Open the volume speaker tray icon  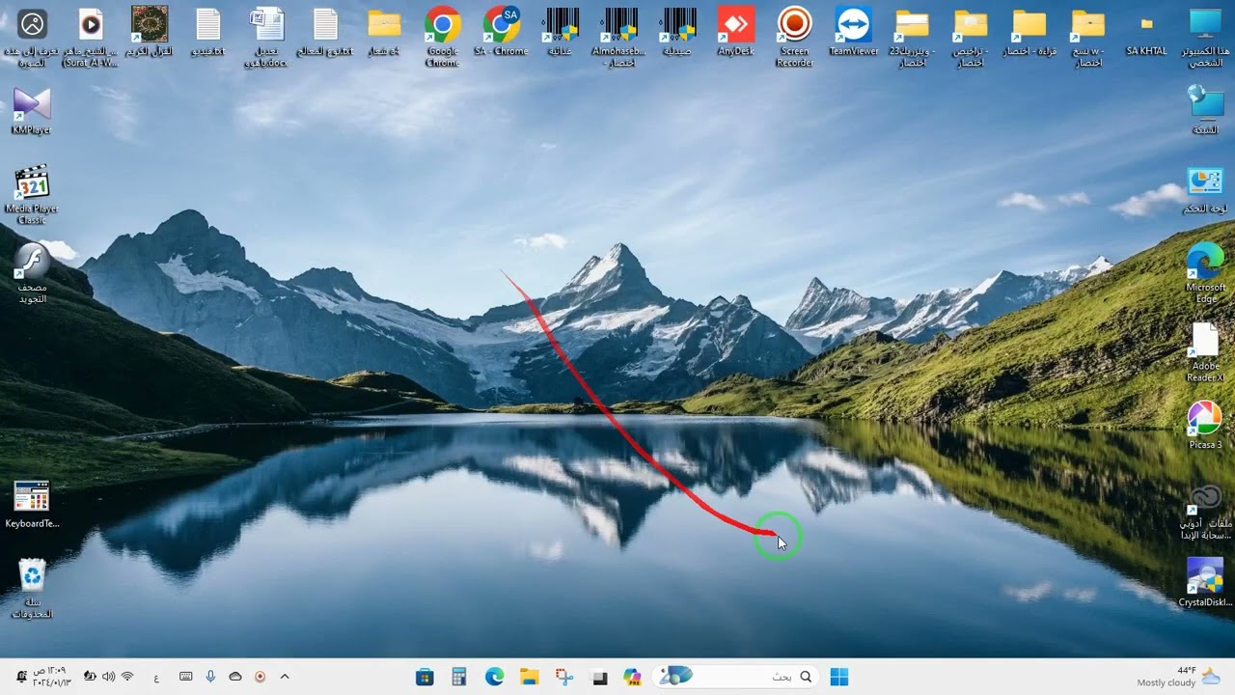[x=108, y=677]
